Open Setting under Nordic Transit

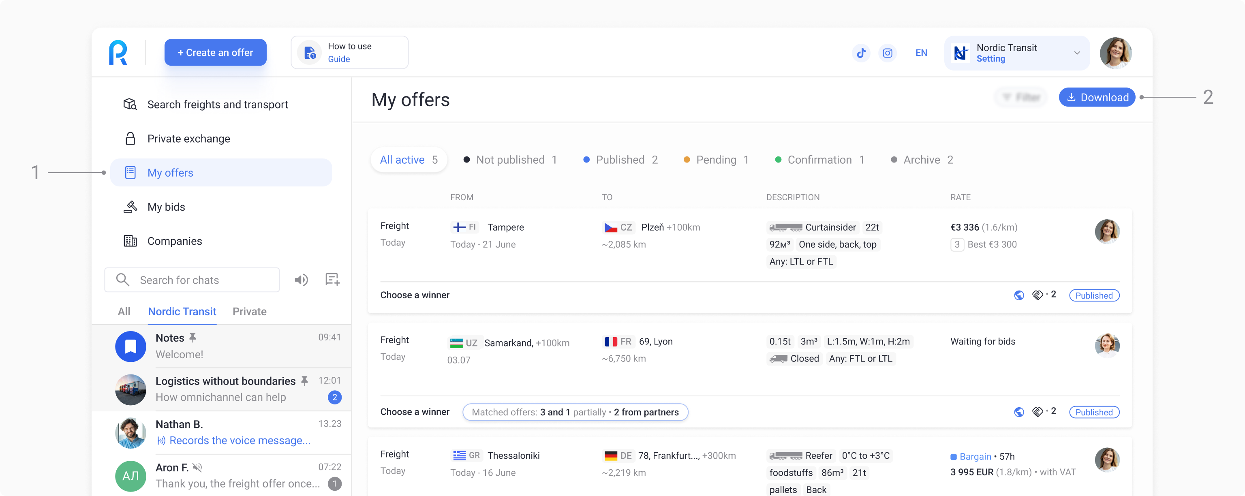coord(990,58)
